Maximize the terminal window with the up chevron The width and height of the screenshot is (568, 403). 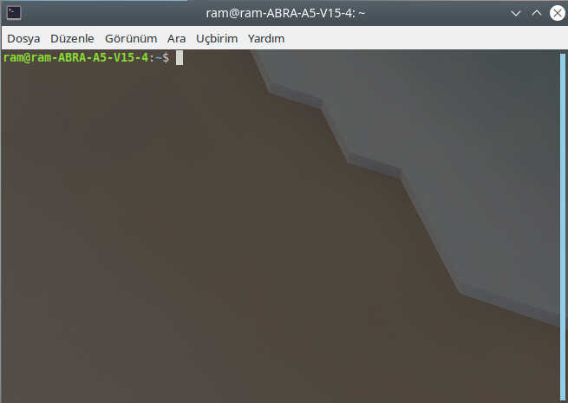537,13
